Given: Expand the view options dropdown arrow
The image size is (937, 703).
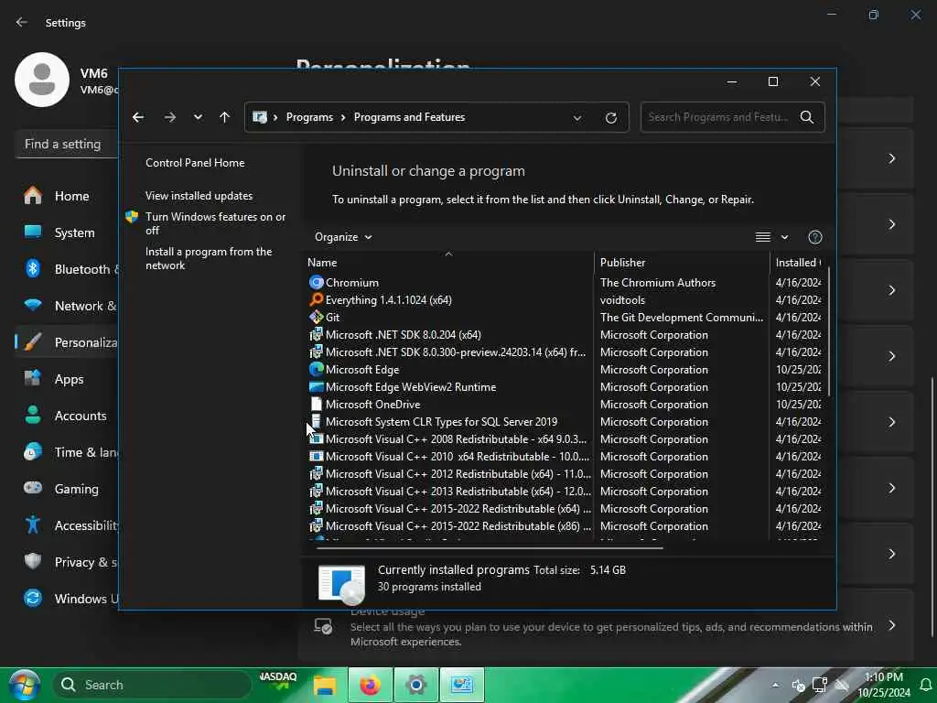Looking at the screenshot, I should tap(784, 237).
